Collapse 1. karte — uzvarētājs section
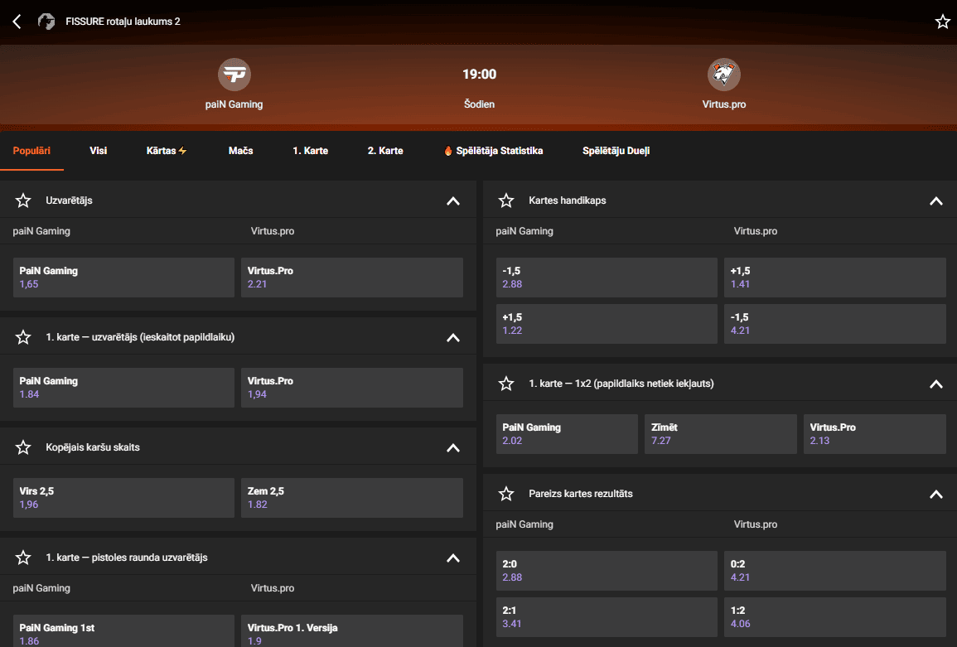 pos(453,337)
